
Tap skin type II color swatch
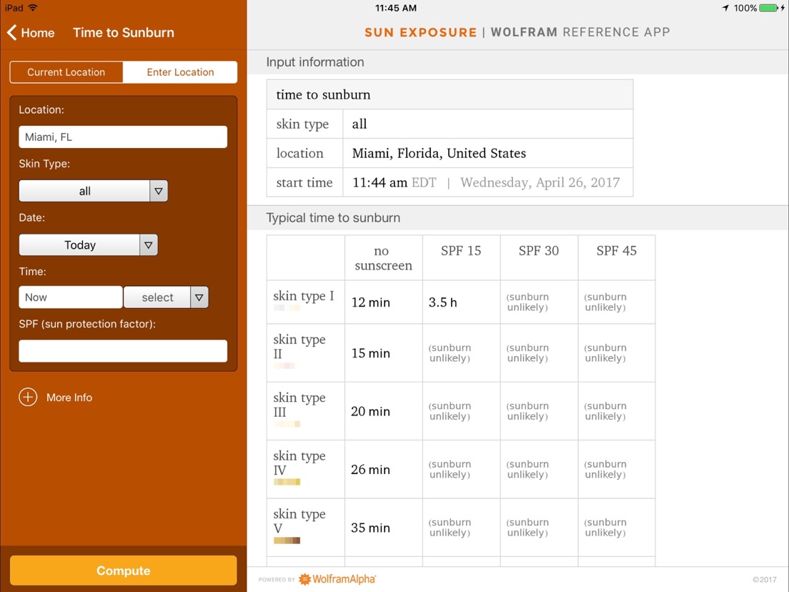pyautogui.click(x=284, y=365)
